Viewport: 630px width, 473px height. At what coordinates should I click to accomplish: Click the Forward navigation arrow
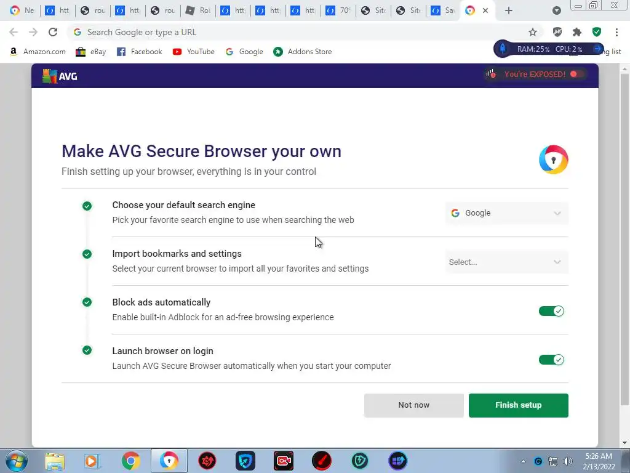point(33,32)
